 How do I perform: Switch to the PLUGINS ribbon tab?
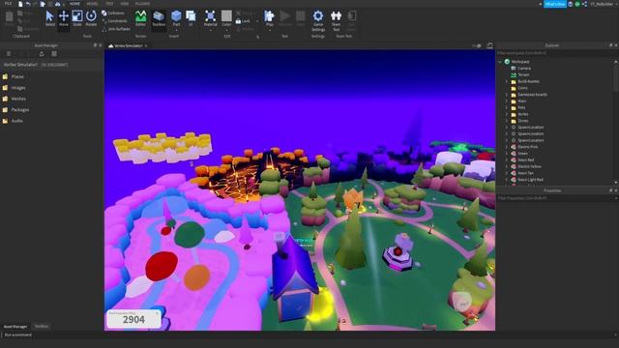[x=142, y=4]
